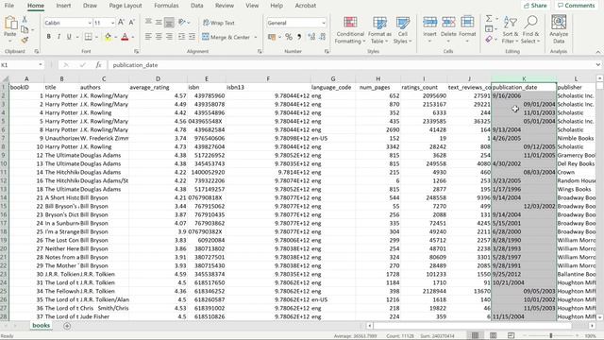Open the View tab
The width and height of the screenshot is (604, 340).
click(252, 6)
